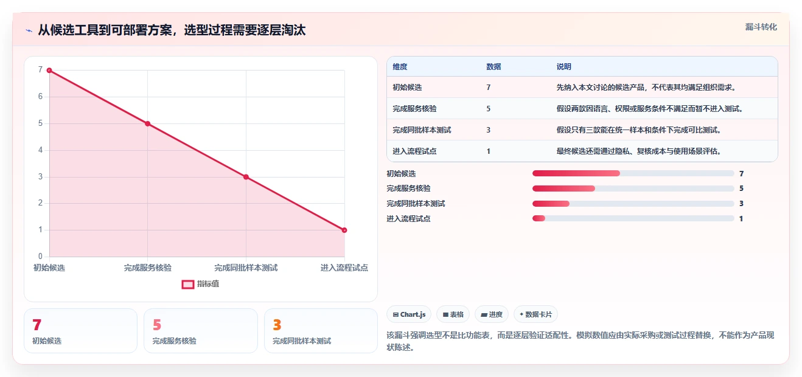Click the chart data point at 初始候选
The image size is (802, 377).
point(49,71)
